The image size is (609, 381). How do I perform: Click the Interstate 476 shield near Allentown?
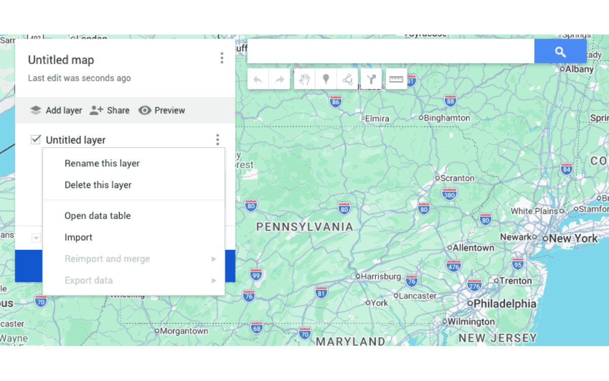[x=453, y=265]
